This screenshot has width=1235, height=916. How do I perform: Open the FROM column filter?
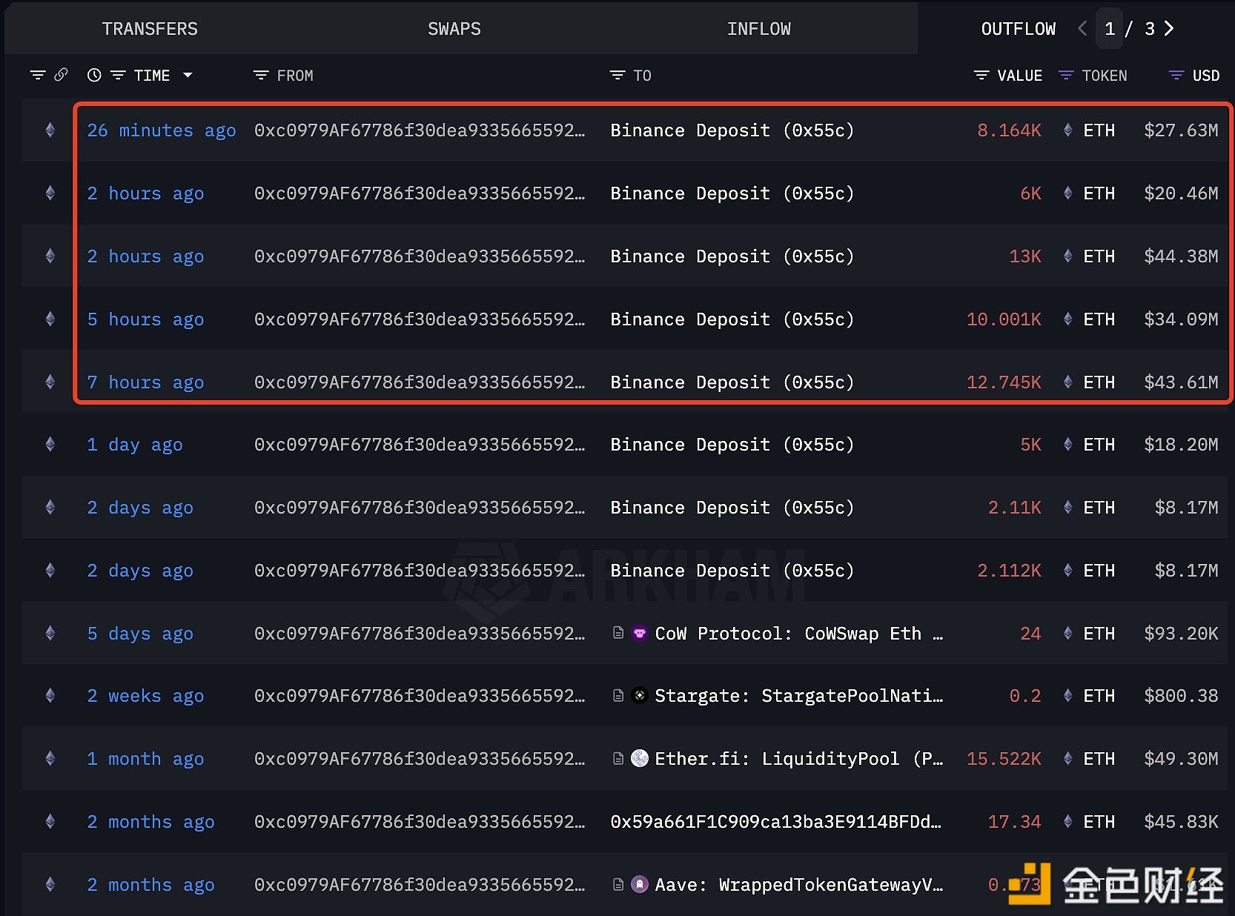[261, 75]
